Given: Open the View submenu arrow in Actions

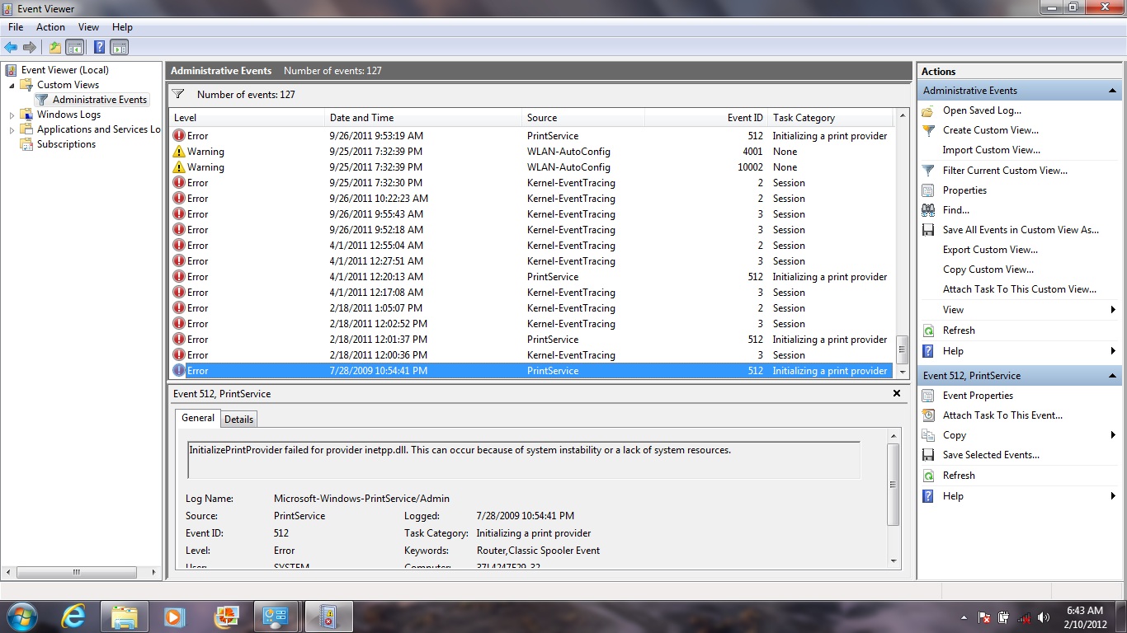Looking at the screenshot, I should [1113, 310].
